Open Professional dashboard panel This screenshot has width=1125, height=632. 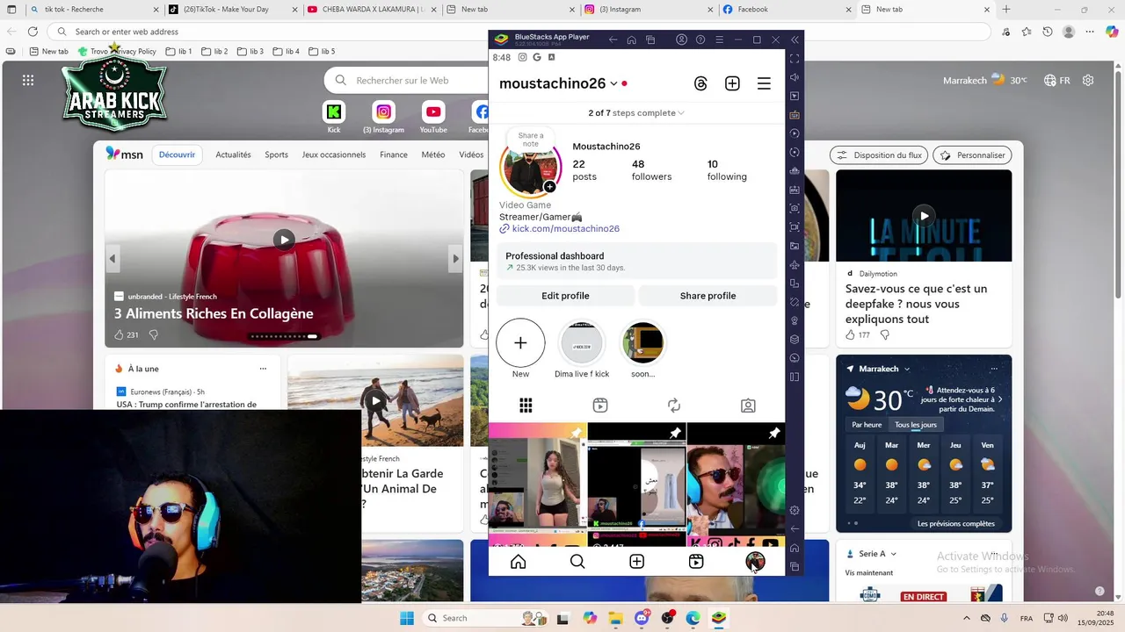tap(636, 261)
